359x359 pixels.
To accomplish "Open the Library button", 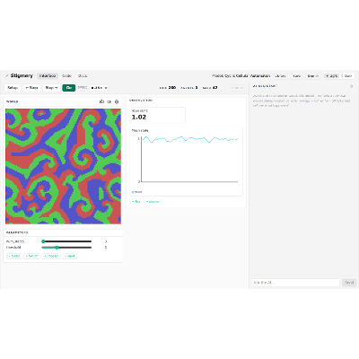I will coord(280,76).
